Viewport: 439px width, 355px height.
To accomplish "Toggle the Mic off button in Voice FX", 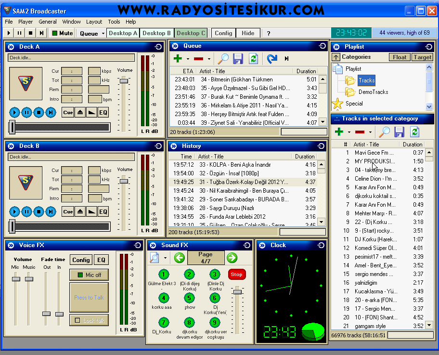I will 89,275.
